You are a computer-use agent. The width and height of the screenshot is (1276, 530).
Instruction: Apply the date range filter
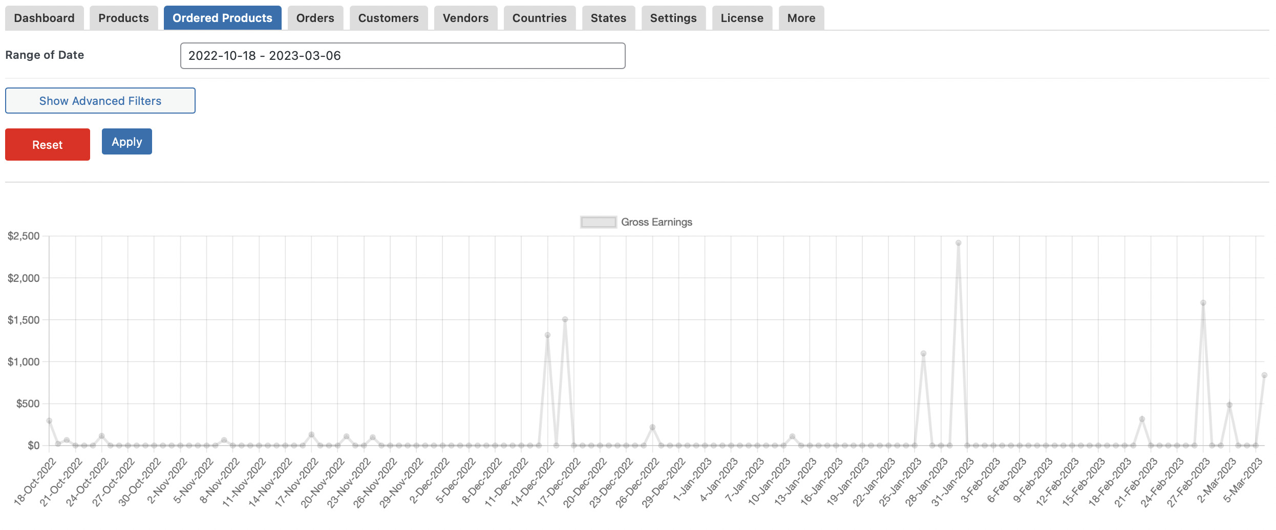[x=127, y=141]
